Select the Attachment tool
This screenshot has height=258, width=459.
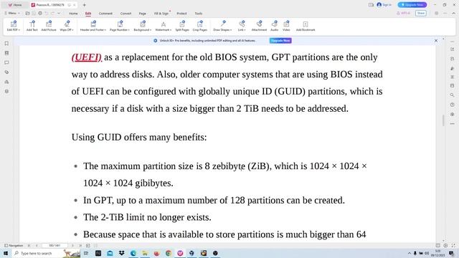[x=259, y=26]
